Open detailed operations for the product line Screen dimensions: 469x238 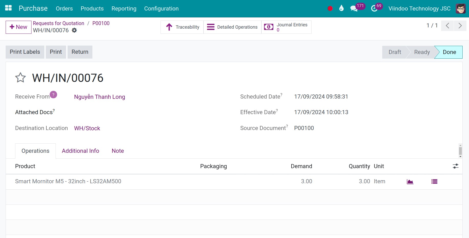434,181
